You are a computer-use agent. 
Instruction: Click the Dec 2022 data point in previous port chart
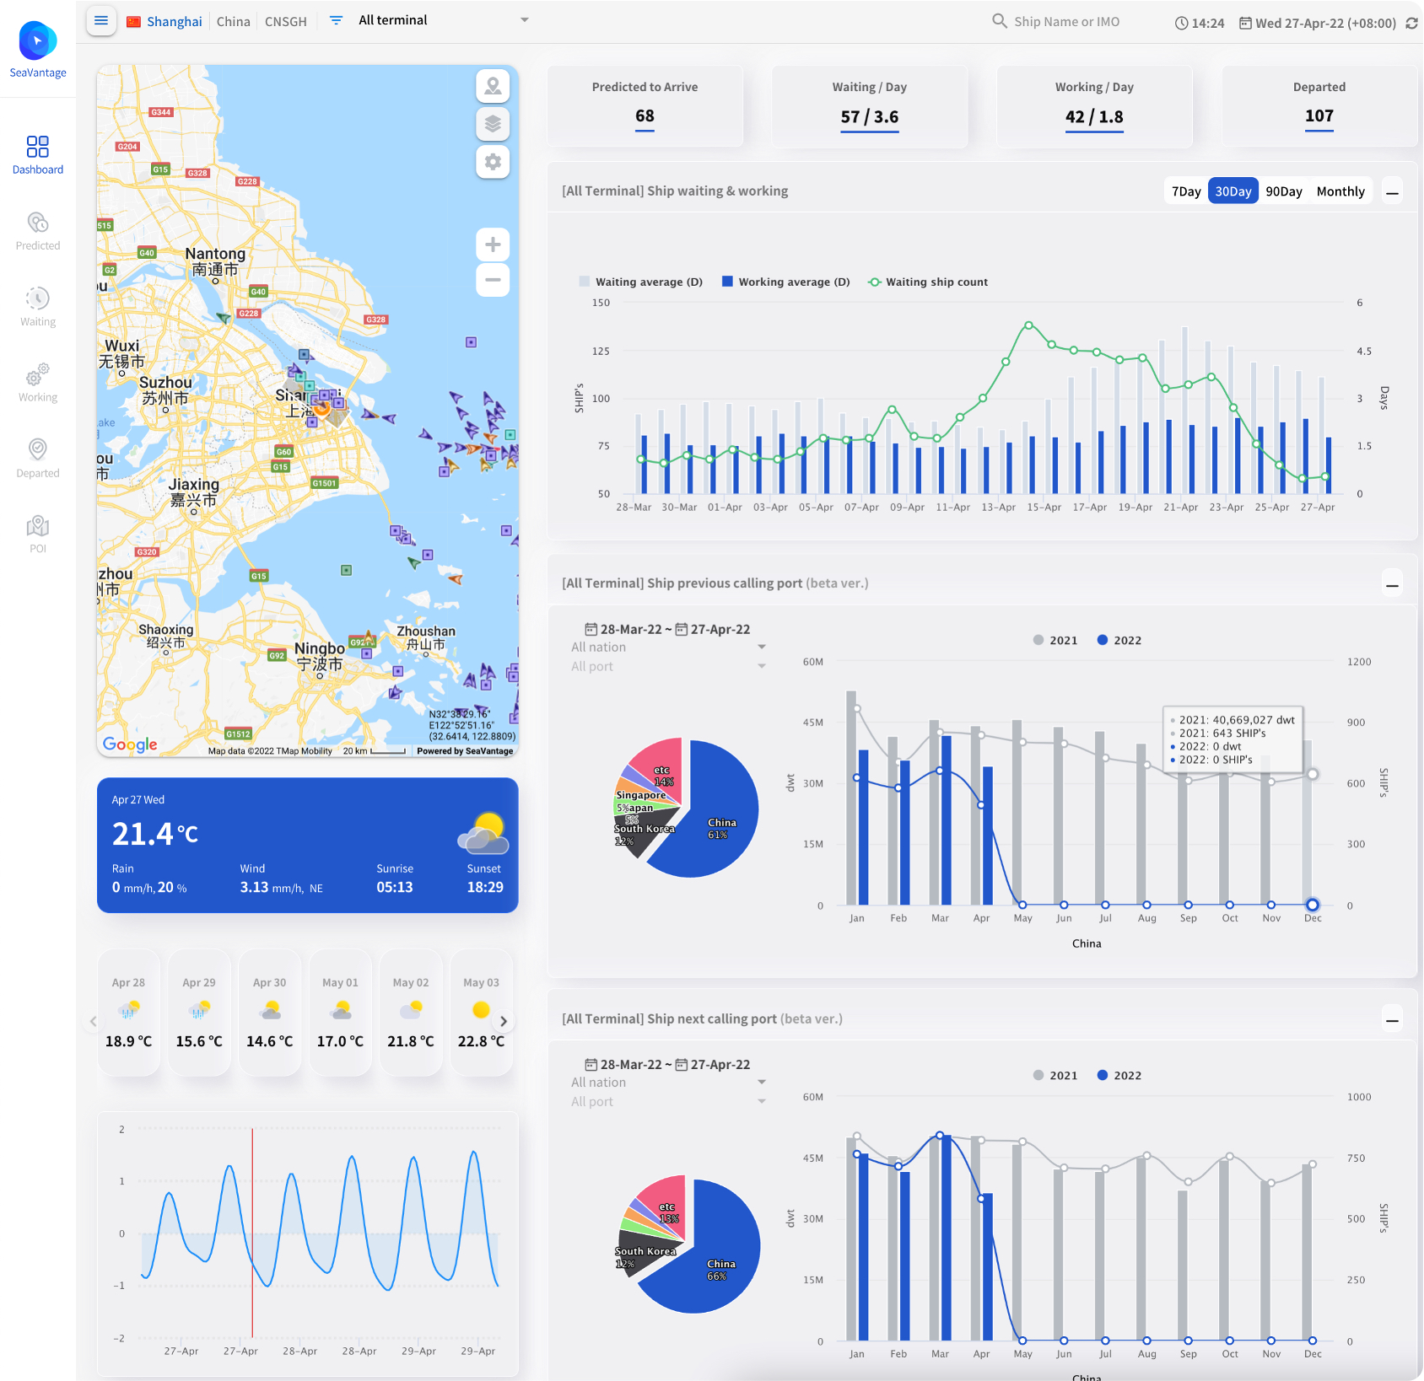pyautogui.click(x=1313, y=905)
